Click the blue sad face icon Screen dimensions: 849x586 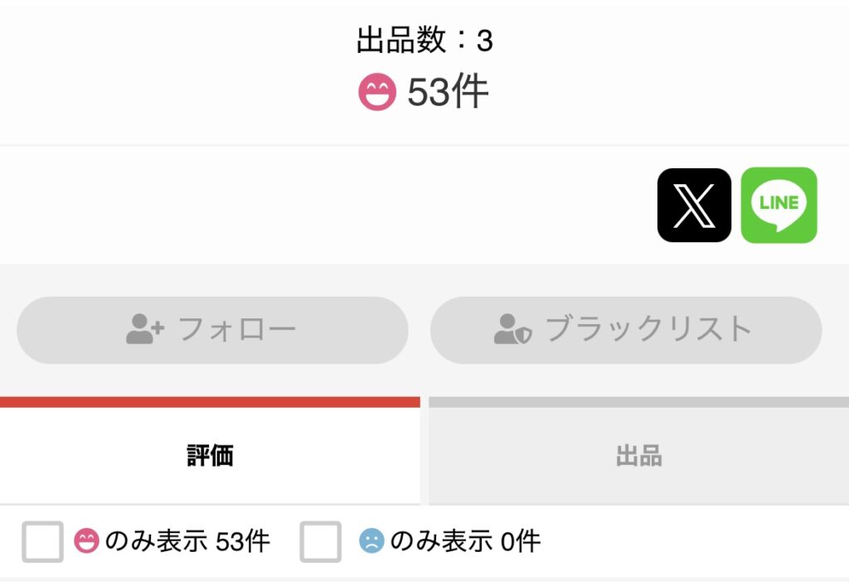coord(371,541)
